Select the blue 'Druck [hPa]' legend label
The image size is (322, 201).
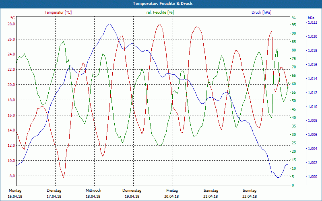(x=261, y=12)
